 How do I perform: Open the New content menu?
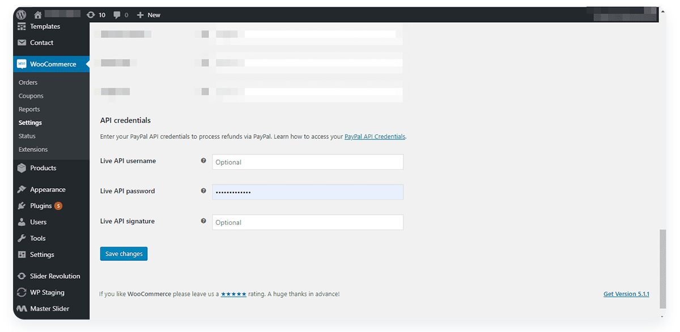point(148,15)
